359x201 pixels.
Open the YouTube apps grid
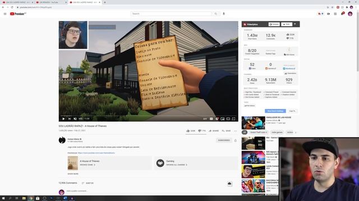[335, 14]
